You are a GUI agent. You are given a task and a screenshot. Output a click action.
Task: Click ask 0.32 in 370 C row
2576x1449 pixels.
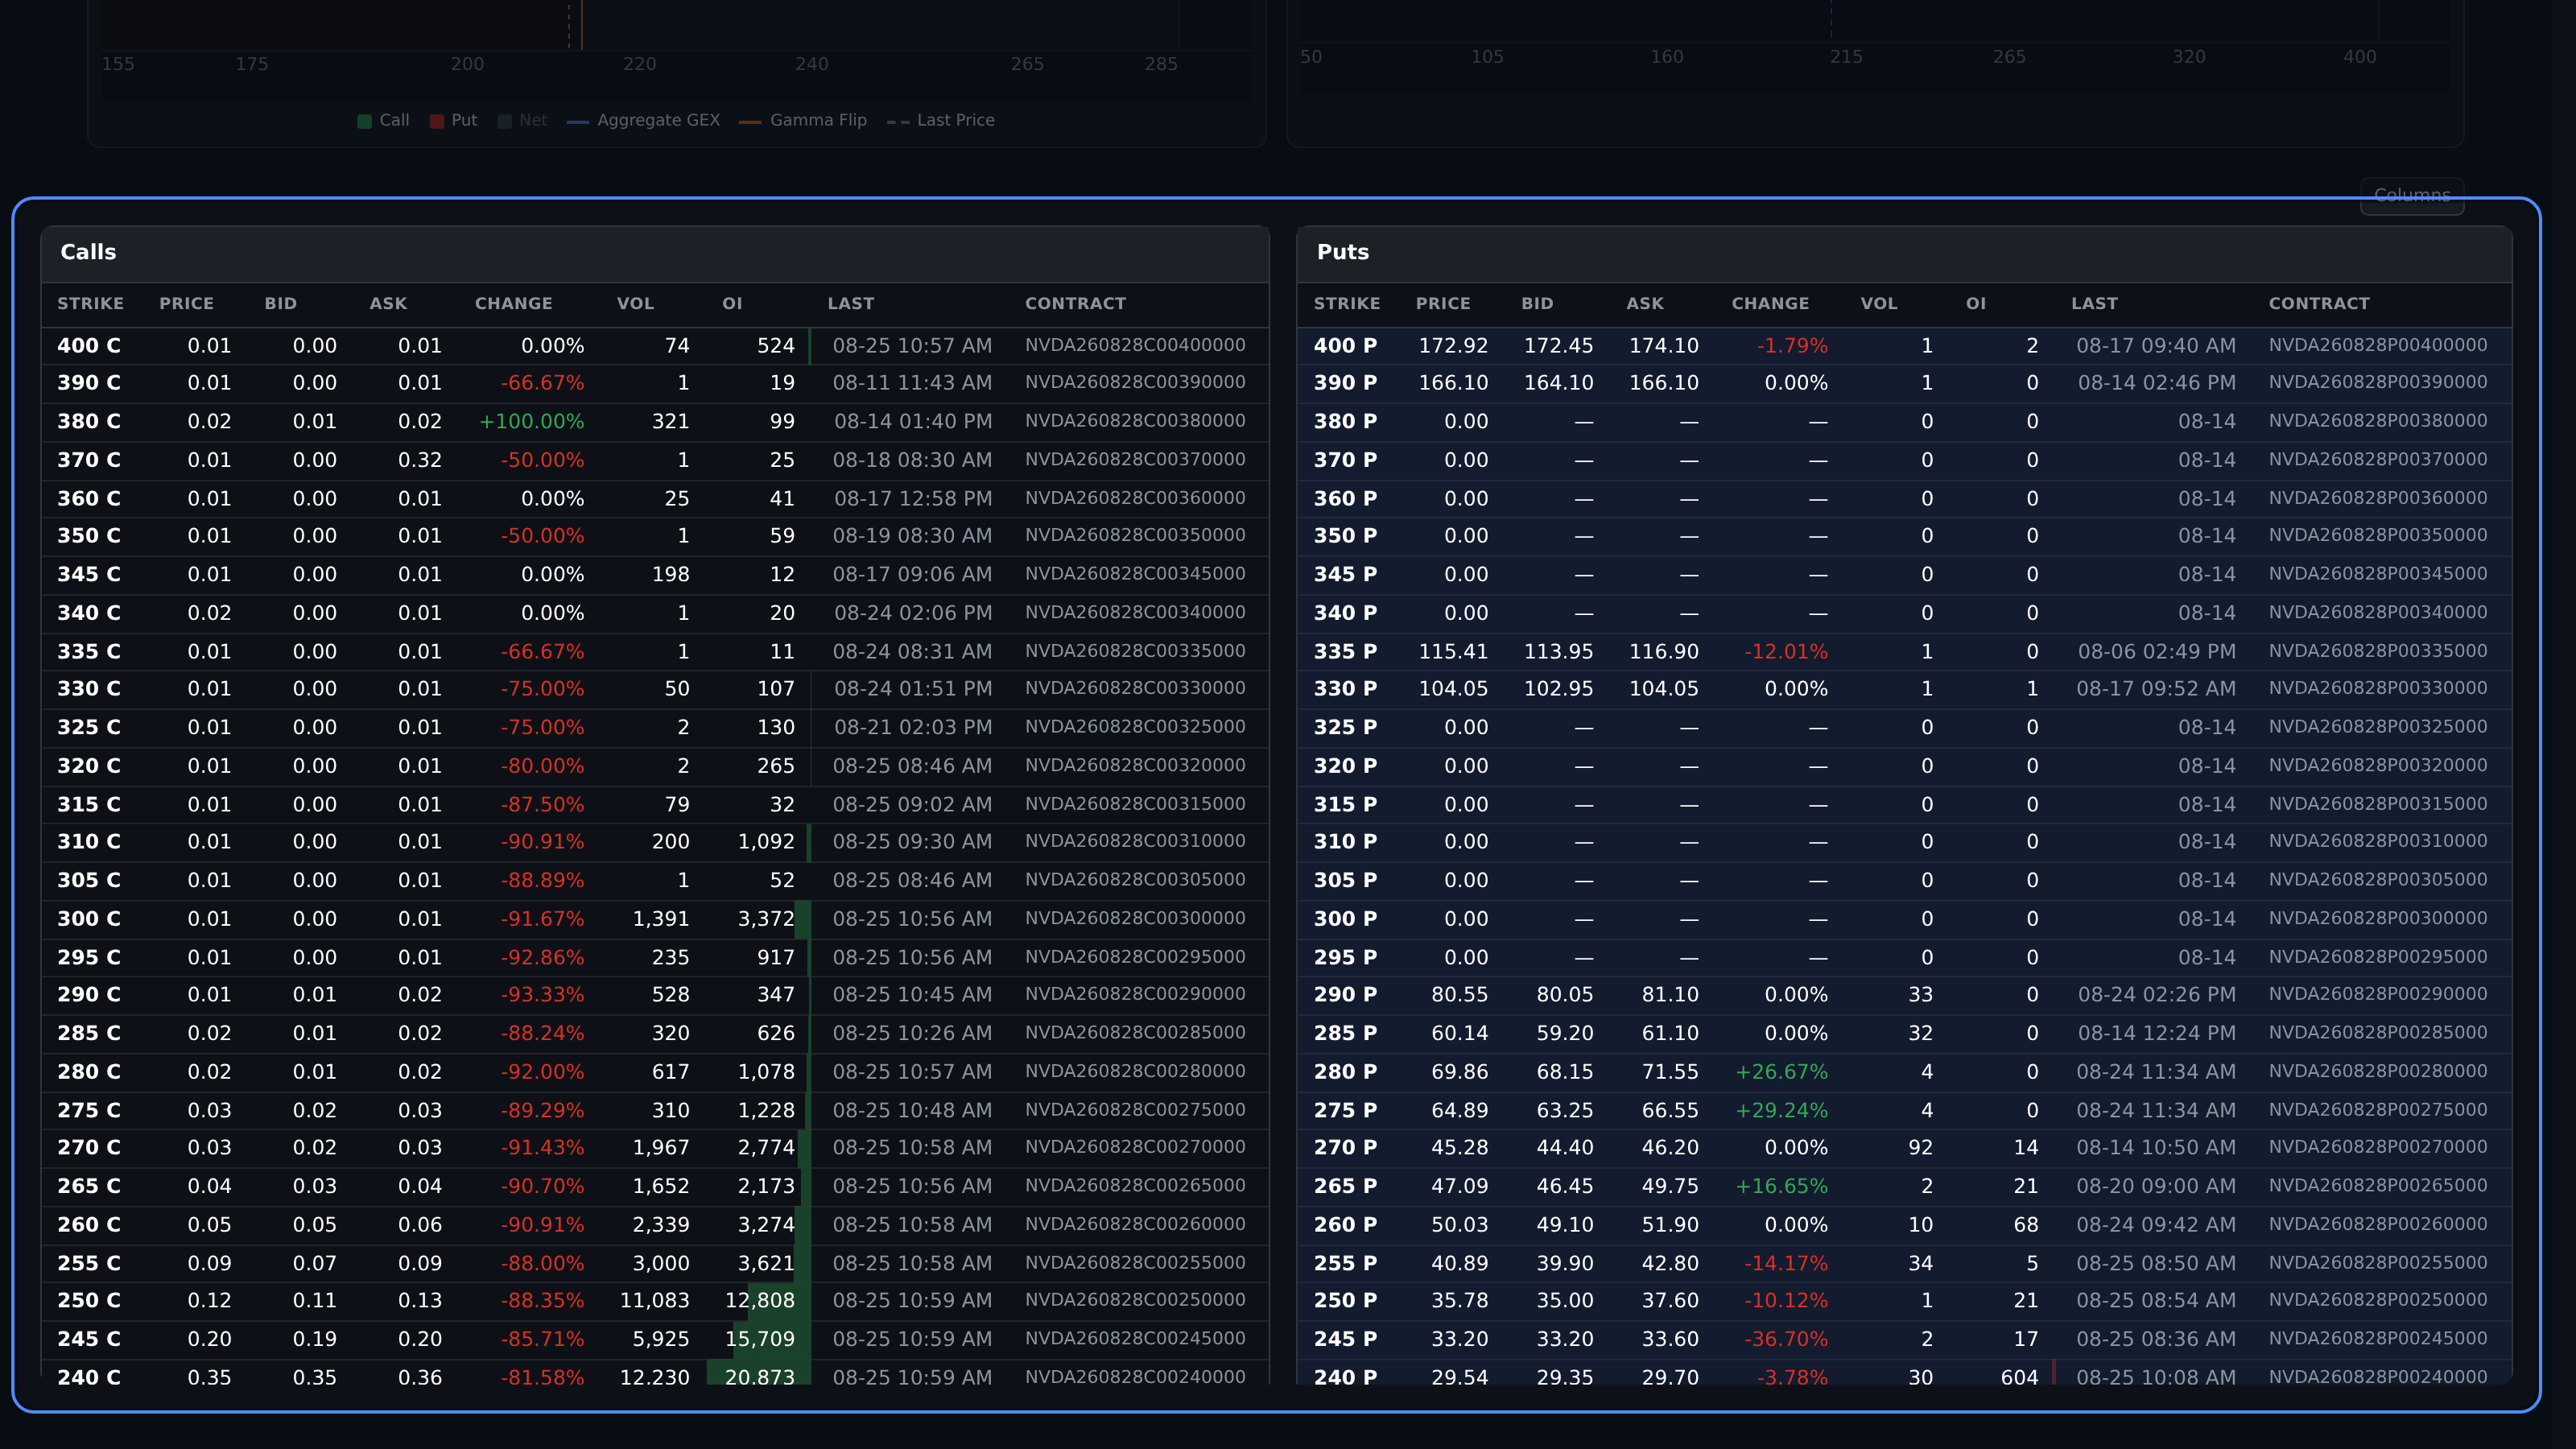click(x=420, y=460)
